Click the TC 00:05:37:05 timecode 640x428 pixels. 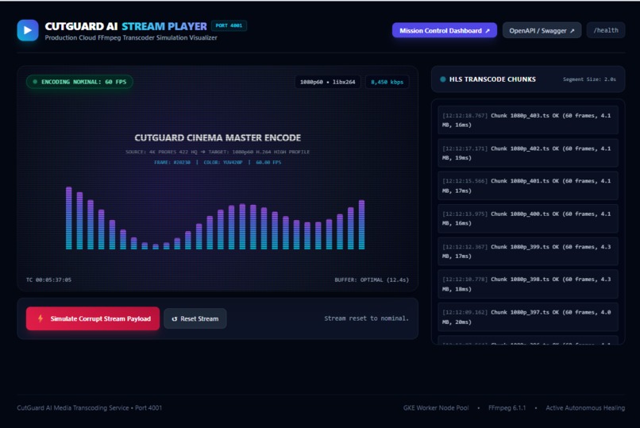click(48, 280)
